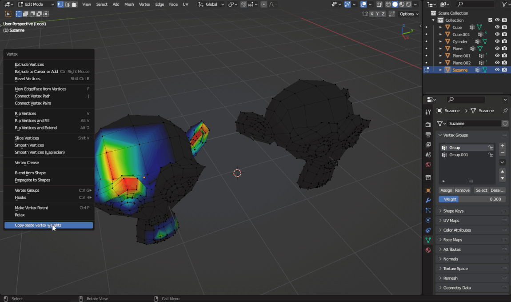Open the World properties tab
Image resolution: width=511 pixels, height=302 pixels.
(x=428, y=165)
